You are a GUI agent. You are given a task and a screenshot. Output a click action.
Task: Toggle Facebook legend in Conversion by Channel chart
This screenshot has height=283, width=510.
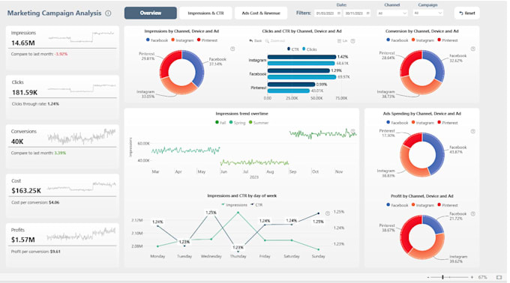pos(397,40)
